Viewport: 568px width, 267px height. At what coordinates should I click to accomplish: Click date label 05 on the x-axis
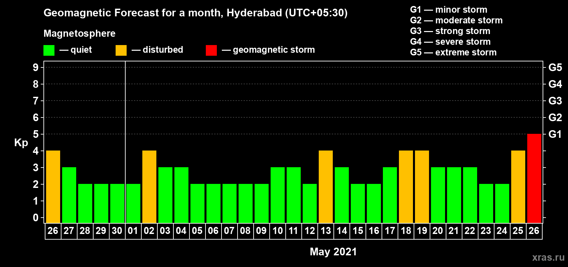[197, 231]
